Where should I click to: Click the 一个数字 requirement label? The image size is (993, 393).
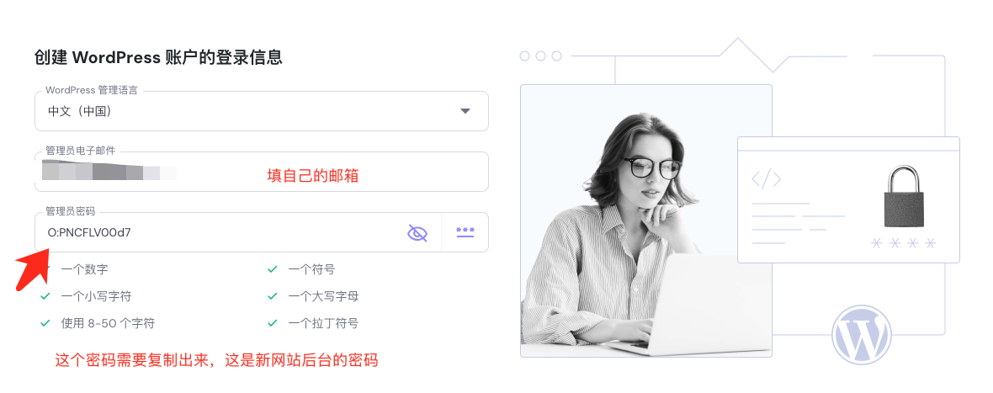[x=84, y=269]
